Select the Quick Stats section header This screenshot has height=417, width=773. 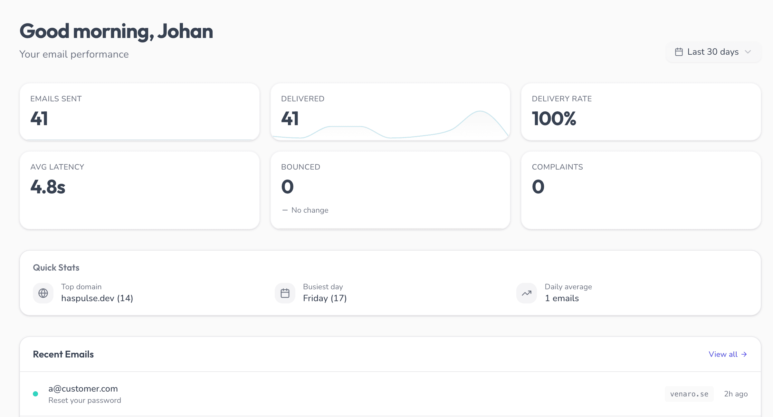pyautogui.click(x=56, y=267)
